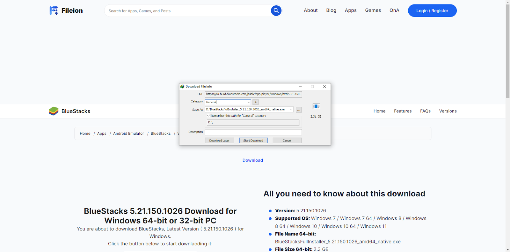Click the Description field in dialog
The height and width of the screenshot is (252, 510).
click(x=253, y=132)
